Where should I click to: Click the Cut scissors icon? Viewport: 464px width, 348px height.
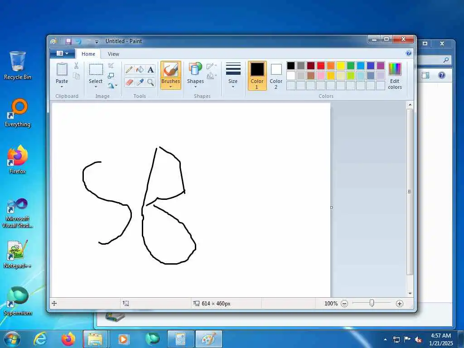[x=76, y=66]
